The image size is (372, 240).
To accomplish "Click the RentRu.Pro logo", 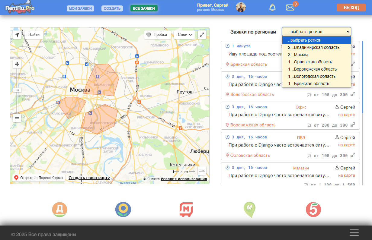I will coord(20,8).
